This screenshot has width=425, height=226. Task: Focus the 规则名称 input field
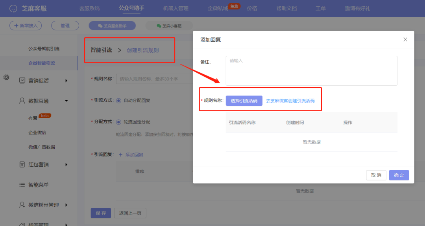pyautogui.click(x=155, y=79)
